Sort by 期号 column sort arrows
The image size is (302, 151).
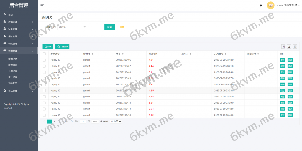tap(123, 54)
